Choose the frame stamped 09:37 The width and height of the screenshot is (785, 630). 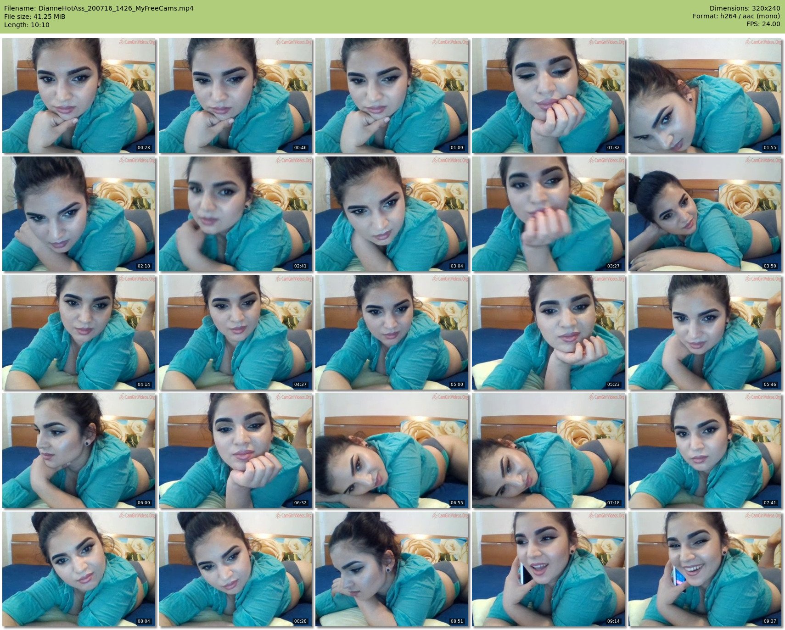[x=705, y=569]
